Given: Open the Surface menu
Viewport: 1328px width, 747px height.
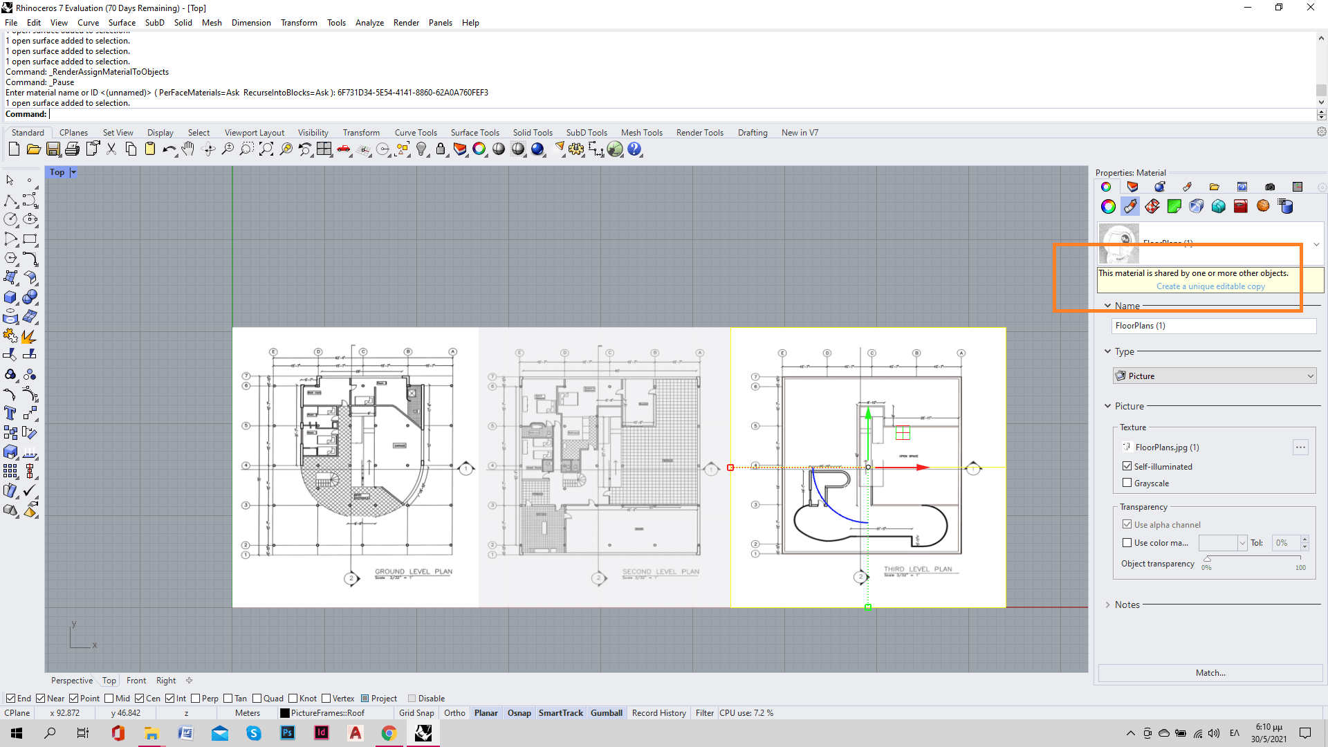Looking at the screenshot, I should [x=122, y=23].
